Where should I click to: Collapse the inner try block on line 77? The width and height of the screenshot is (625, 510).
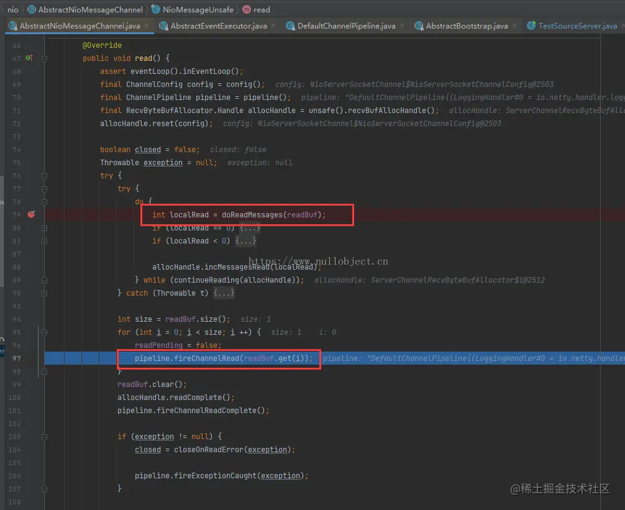point(44,189)
